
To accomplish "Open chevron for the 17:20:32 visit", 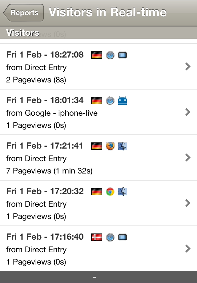I will [188, 203].
